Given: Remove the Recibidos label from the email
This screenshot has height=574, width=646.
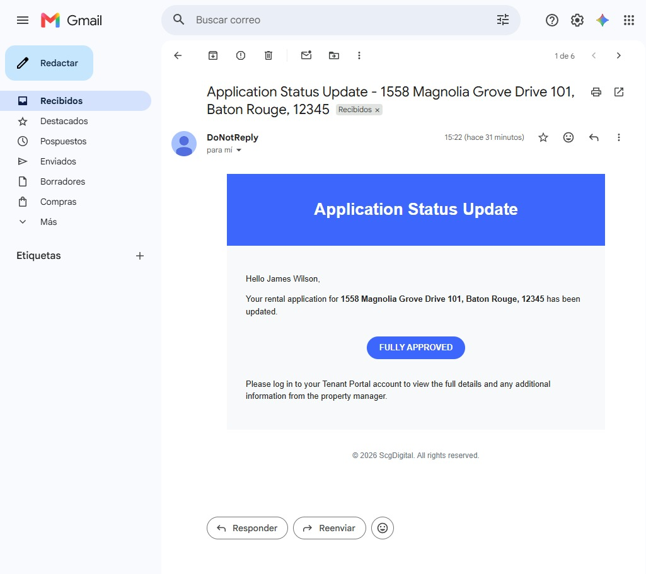Looking at the screenshot, I should (377, 110).
